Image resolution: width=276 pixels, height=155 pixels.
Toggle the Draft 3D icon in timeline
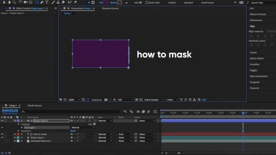(x=131, y=112)
